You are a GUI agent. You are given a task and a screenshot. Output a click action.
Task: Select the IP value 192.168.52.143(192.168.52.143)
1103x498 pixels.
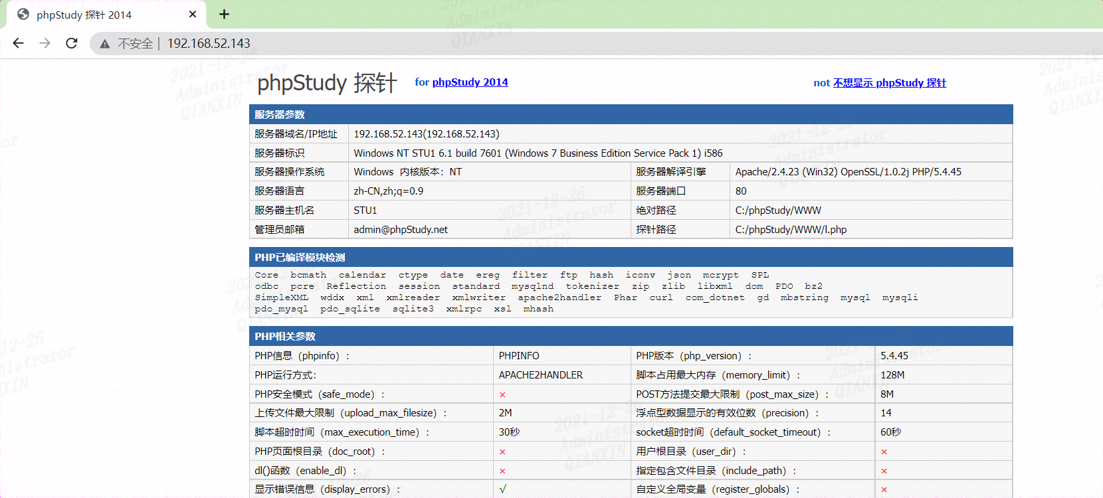(x=427, y=134)
